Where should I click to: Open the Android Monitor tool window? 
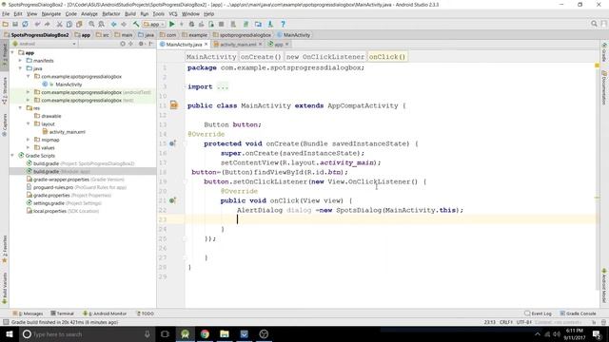click(105, 313)
